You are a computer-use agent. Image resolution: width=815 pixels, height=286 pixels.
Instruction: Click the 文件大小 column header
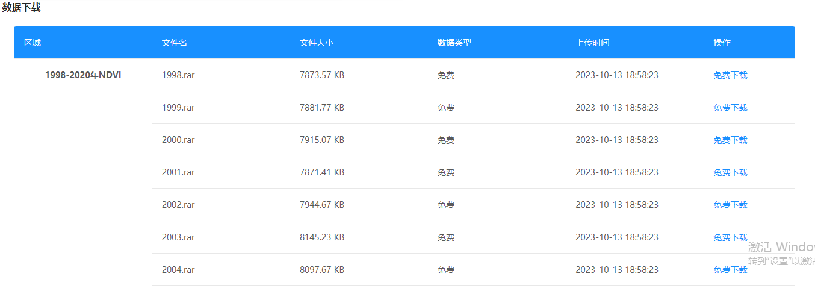tap(317, 43)
